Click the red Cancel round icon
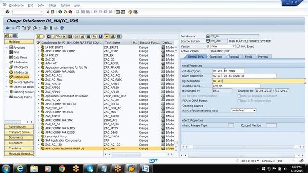The width and height of the screenshot is (308, 173). [x=70, y=12]
